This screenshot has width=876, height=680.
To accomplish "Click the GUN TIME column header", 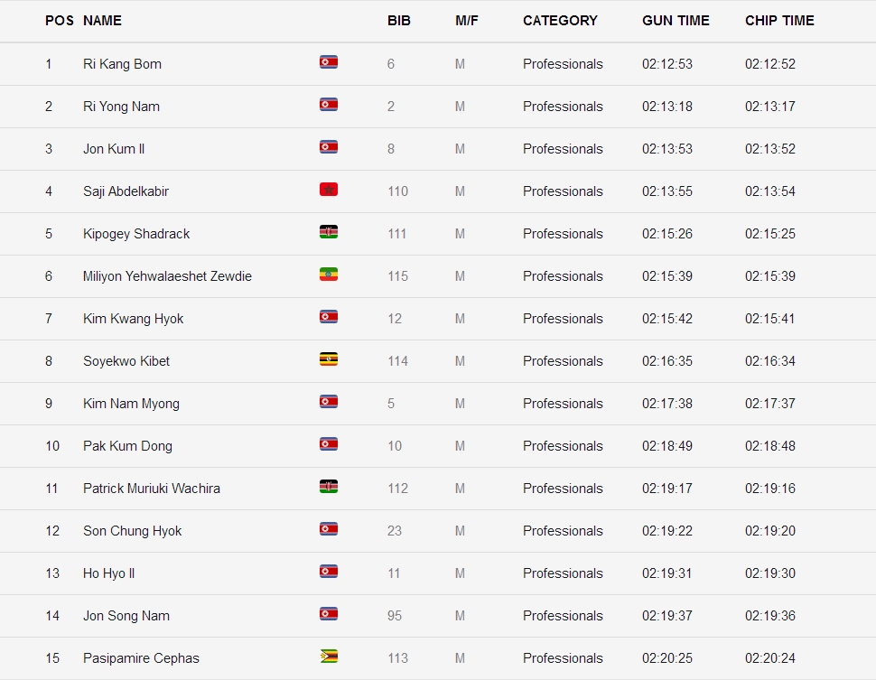I will 676,21.
